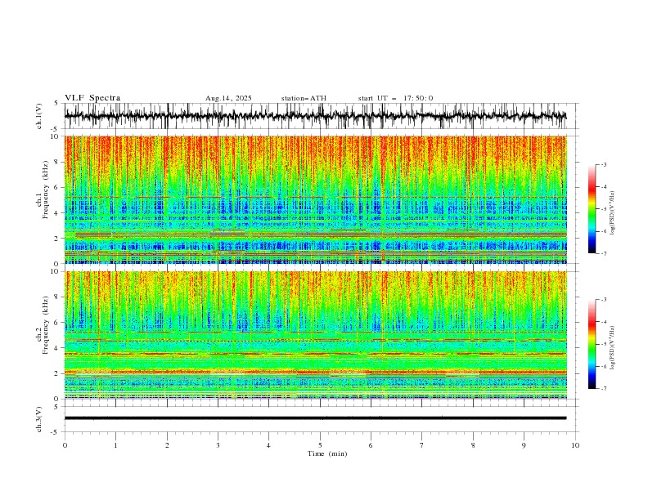Click the ch.1 "Frequency (kHz)" axis label
This screenshot has height=500, width=648.
coord(46,190)
